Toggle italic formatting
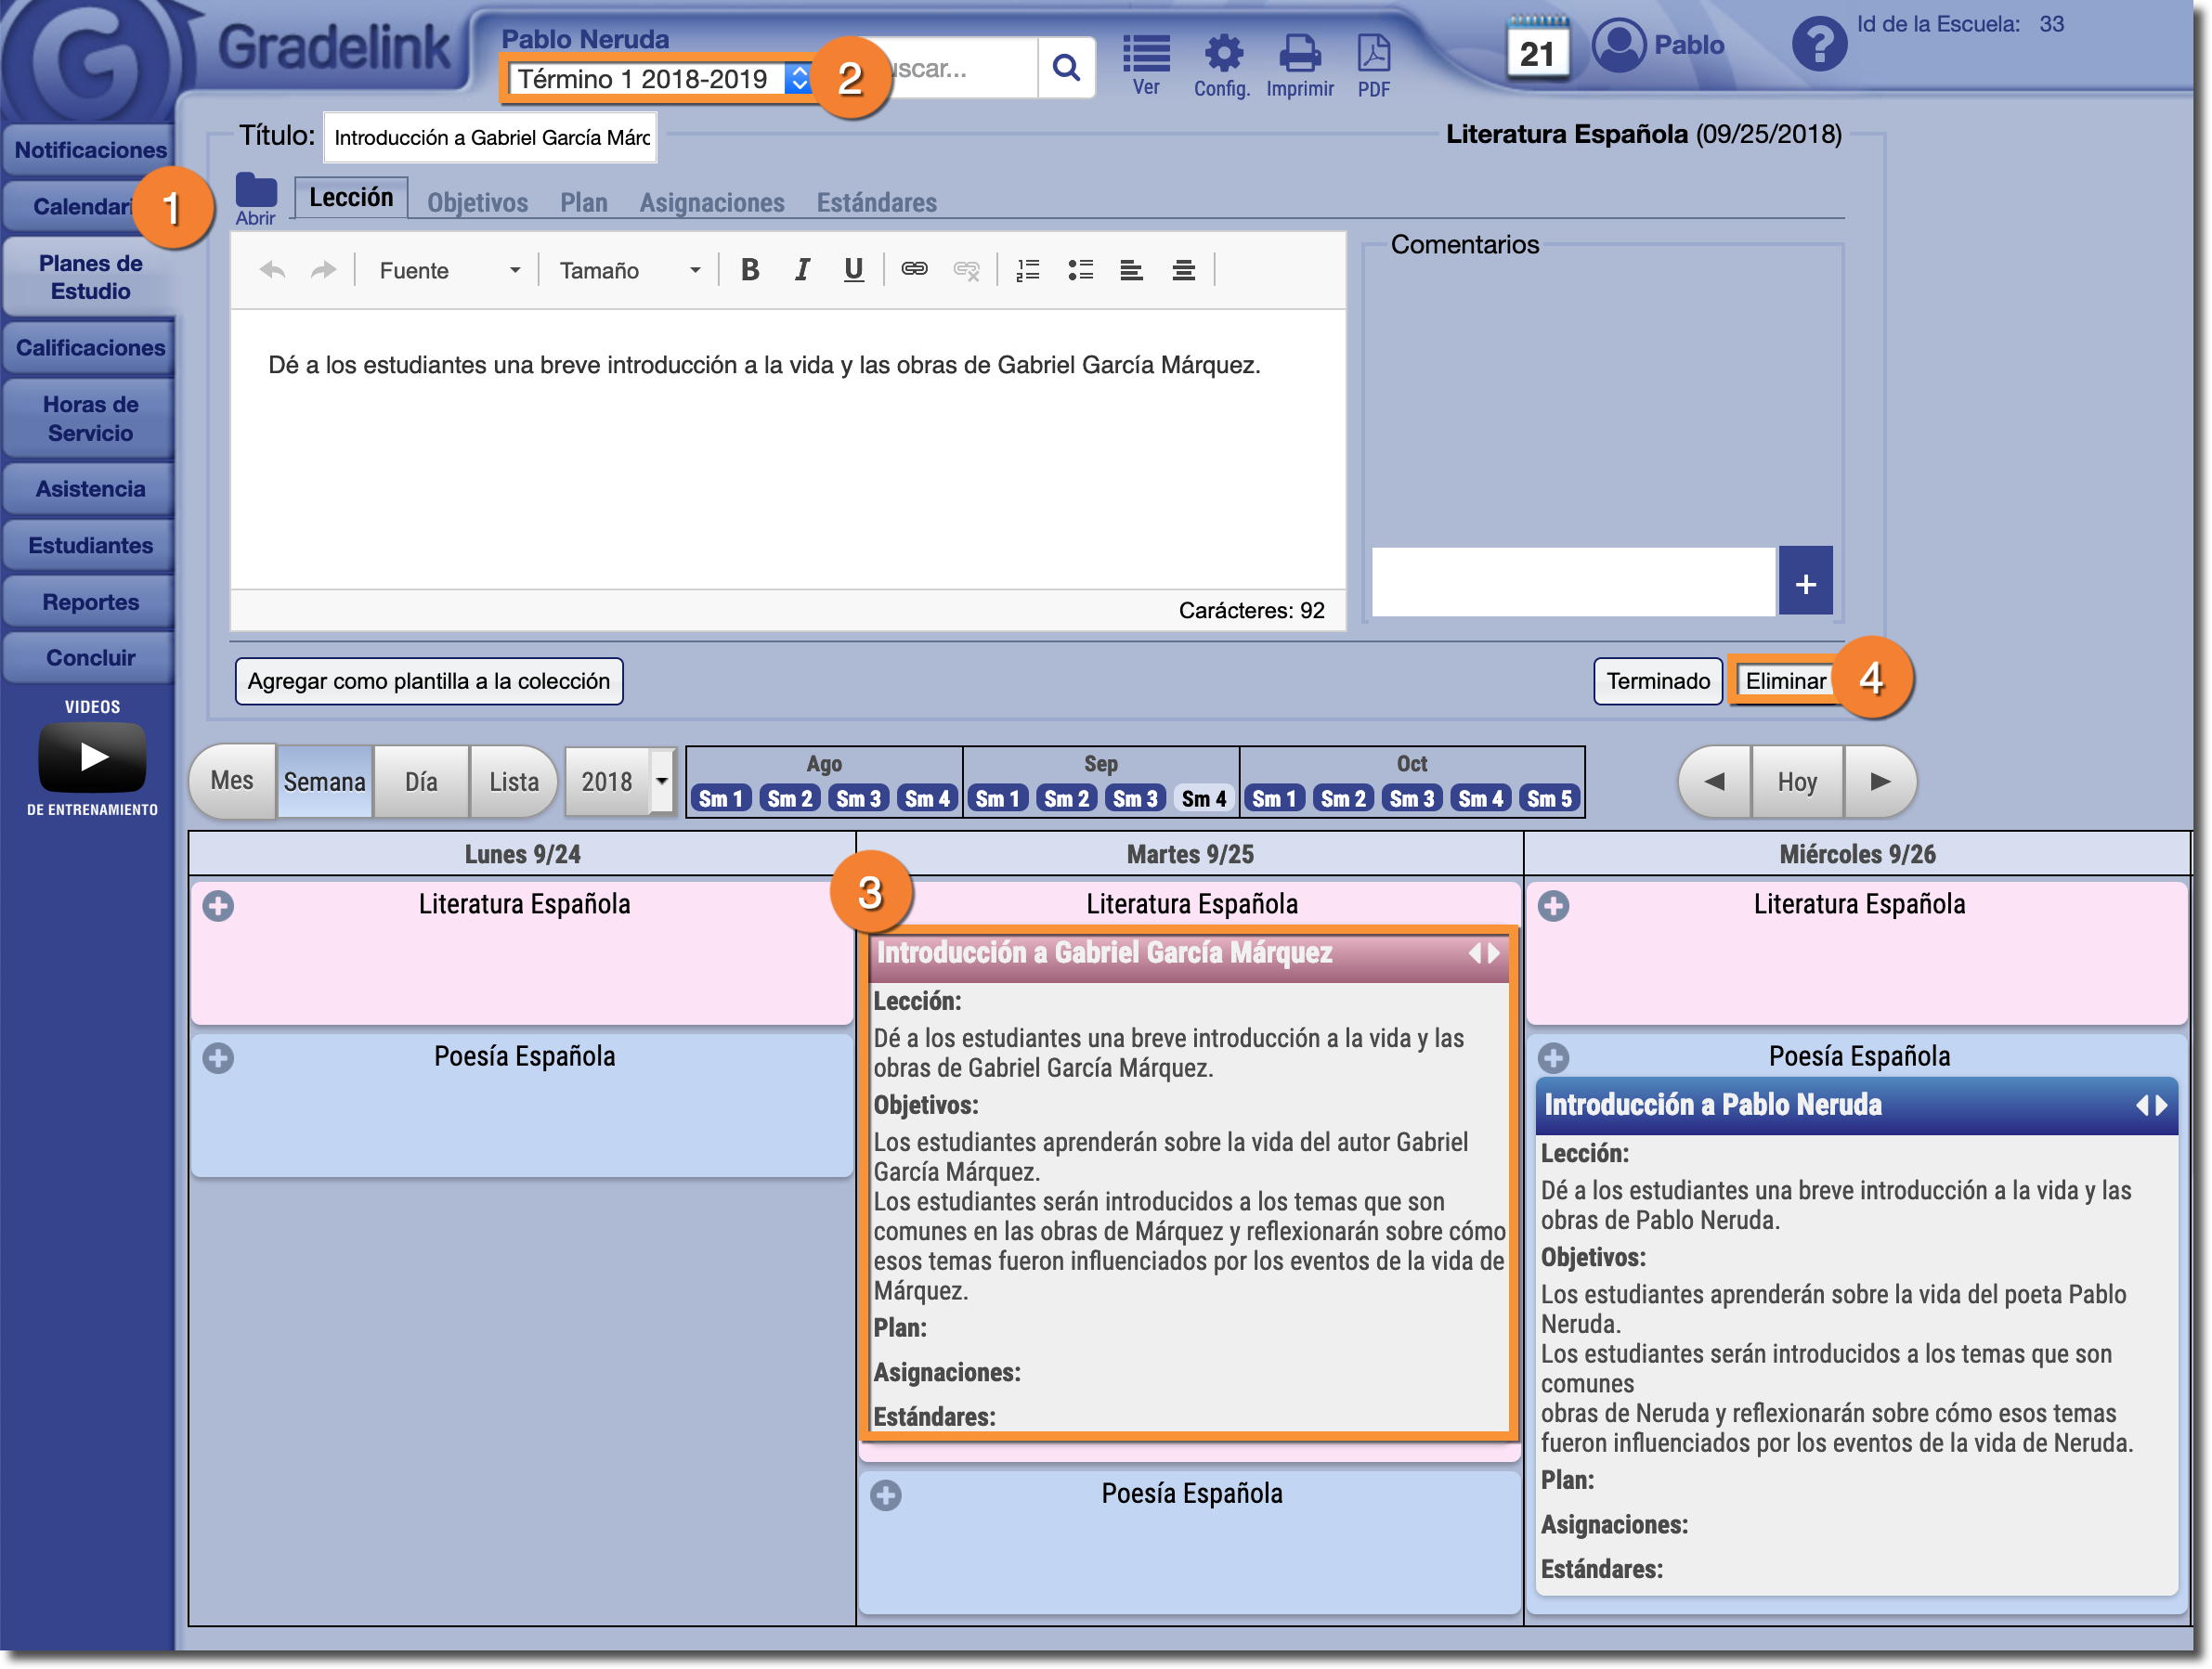This screenshot has height=1669, width=2212. coord(802,270)
